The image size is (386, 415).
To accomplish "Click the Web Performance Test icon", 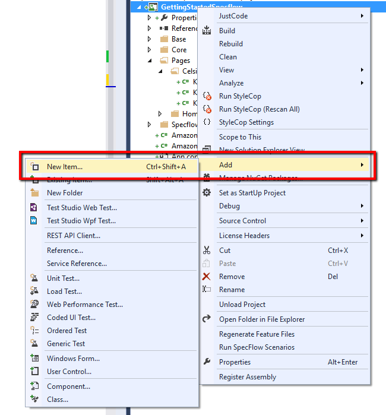I will tap(34, 305).
